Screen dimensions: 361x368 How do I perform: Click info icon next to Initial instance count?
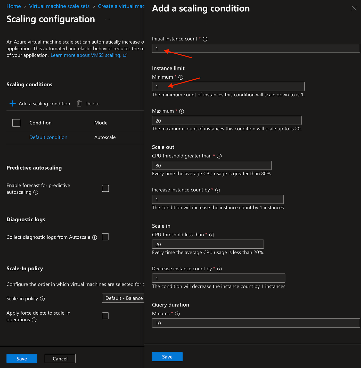pos(205,39)
